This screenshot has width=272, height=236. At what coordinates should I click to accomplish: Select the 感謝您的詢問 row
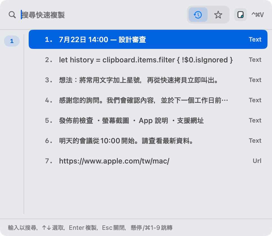148,100
